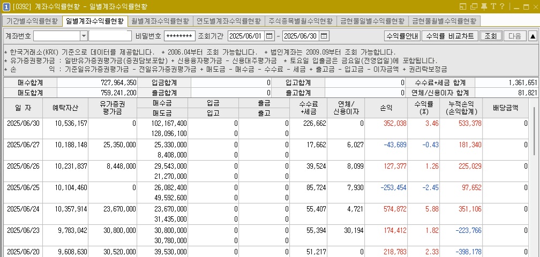Viewport: 540px width, 257px height.
Task: Click the numbered screen badge in title bar
Action: pos(6,6)
